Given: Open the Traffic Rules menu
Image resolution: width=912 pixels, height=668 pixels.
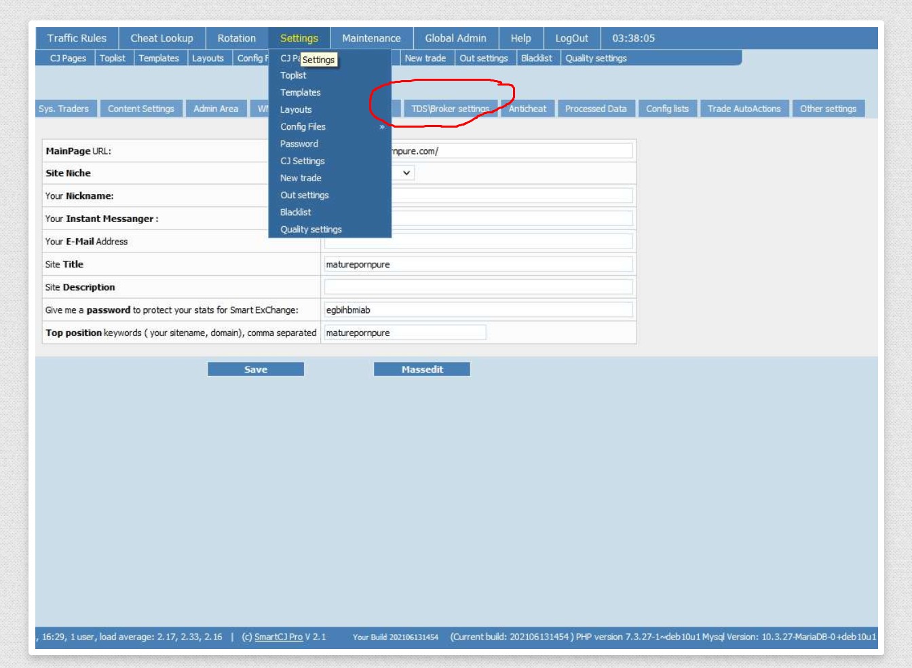Looking at the screenshot, I should pyautogui.click(x=77, y=38).
